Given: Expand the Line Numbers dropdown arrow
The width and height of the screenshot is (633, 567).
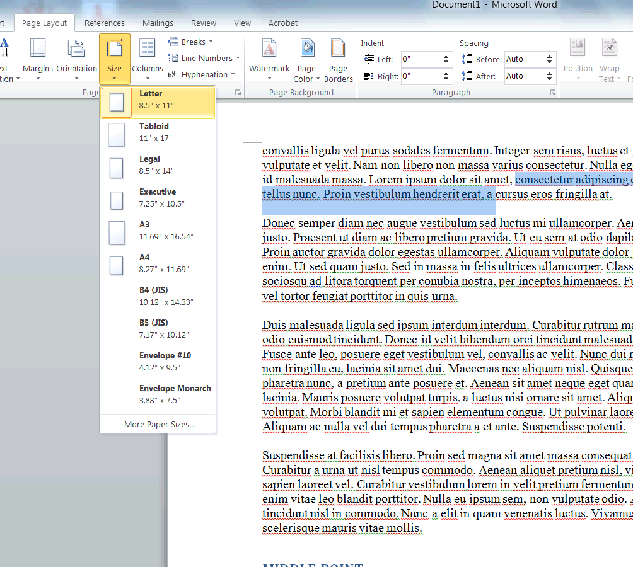Looking at the screenshot, I should 238,58.
